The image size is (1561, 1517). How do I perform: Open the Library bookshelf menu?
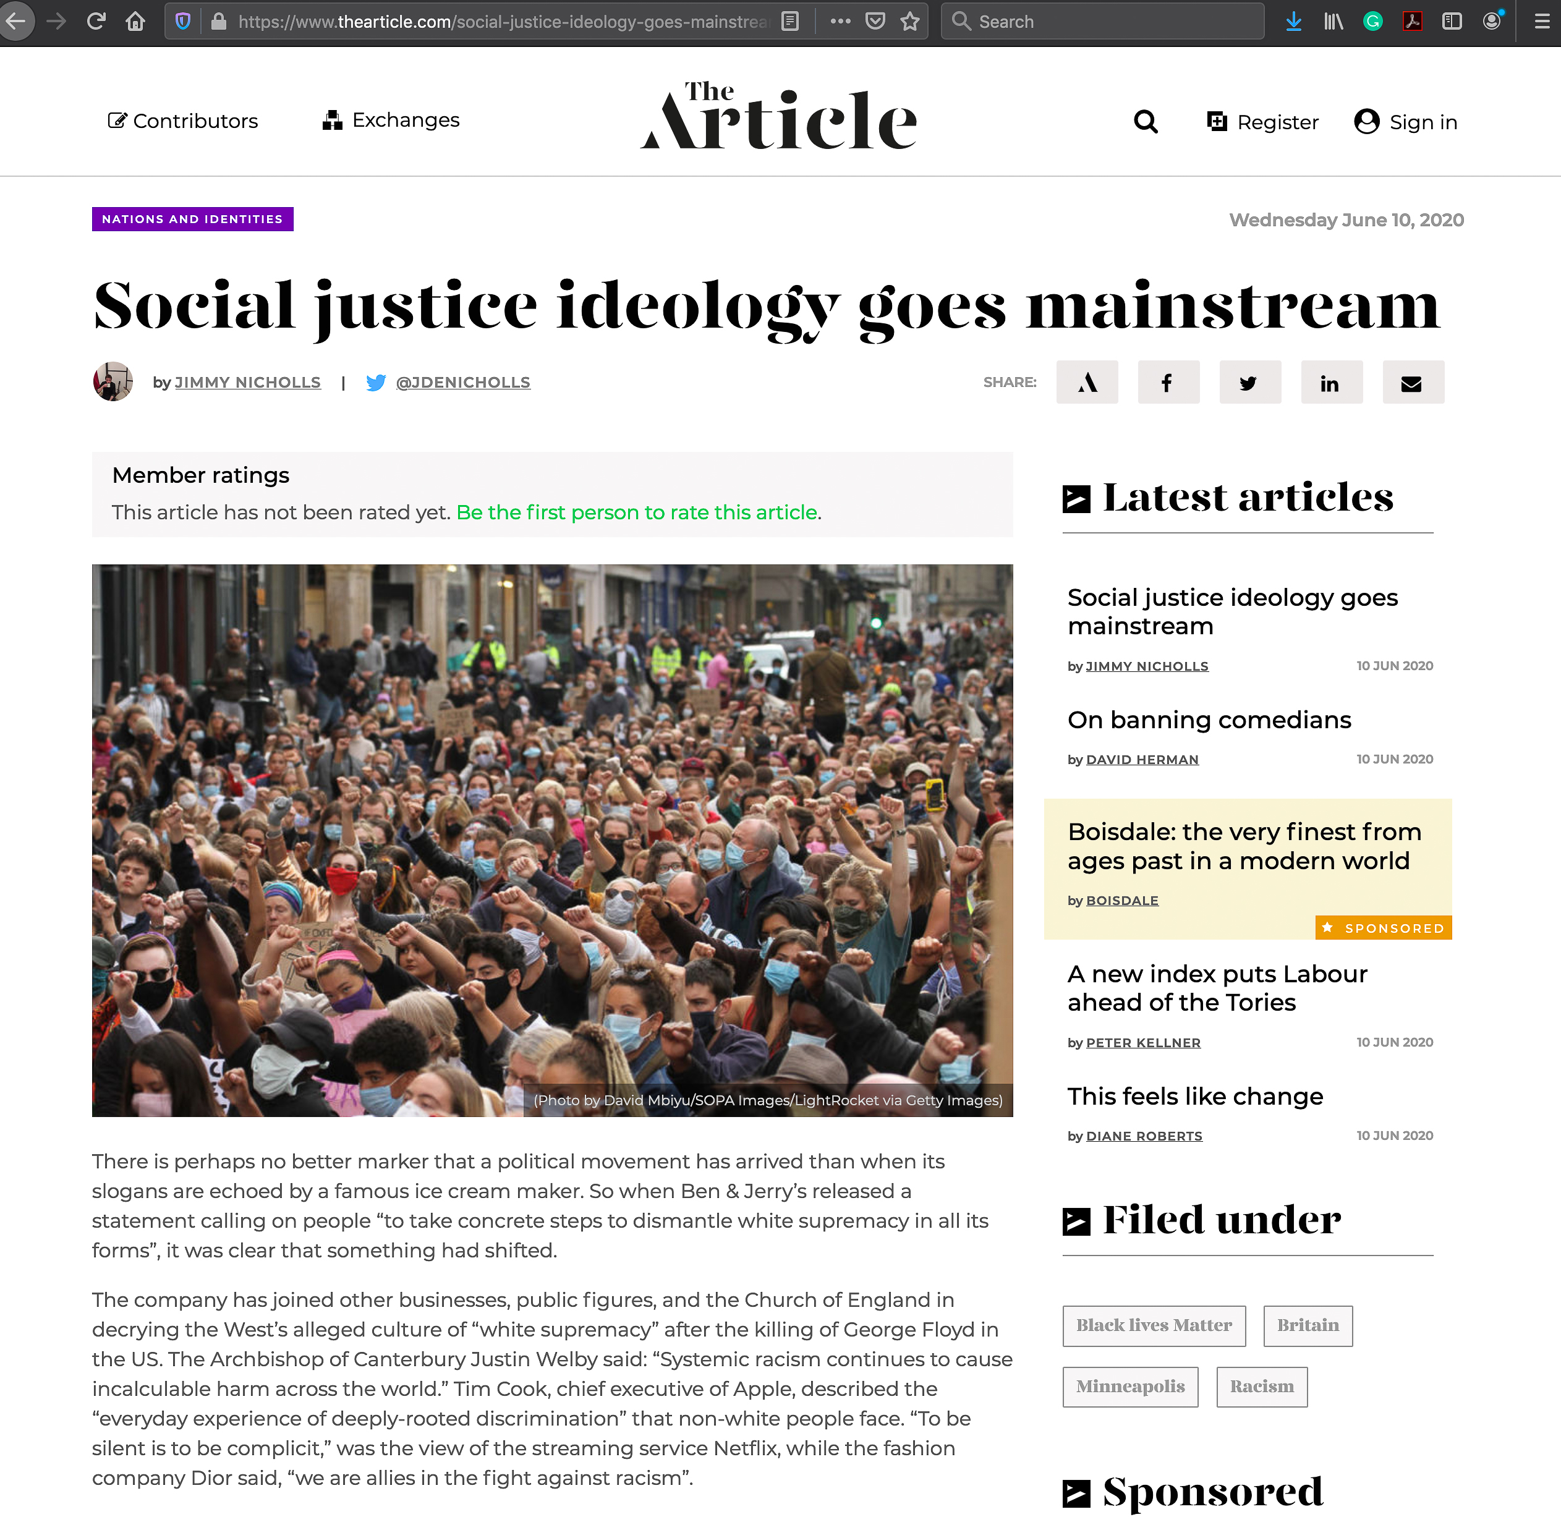coord(1333,22)
